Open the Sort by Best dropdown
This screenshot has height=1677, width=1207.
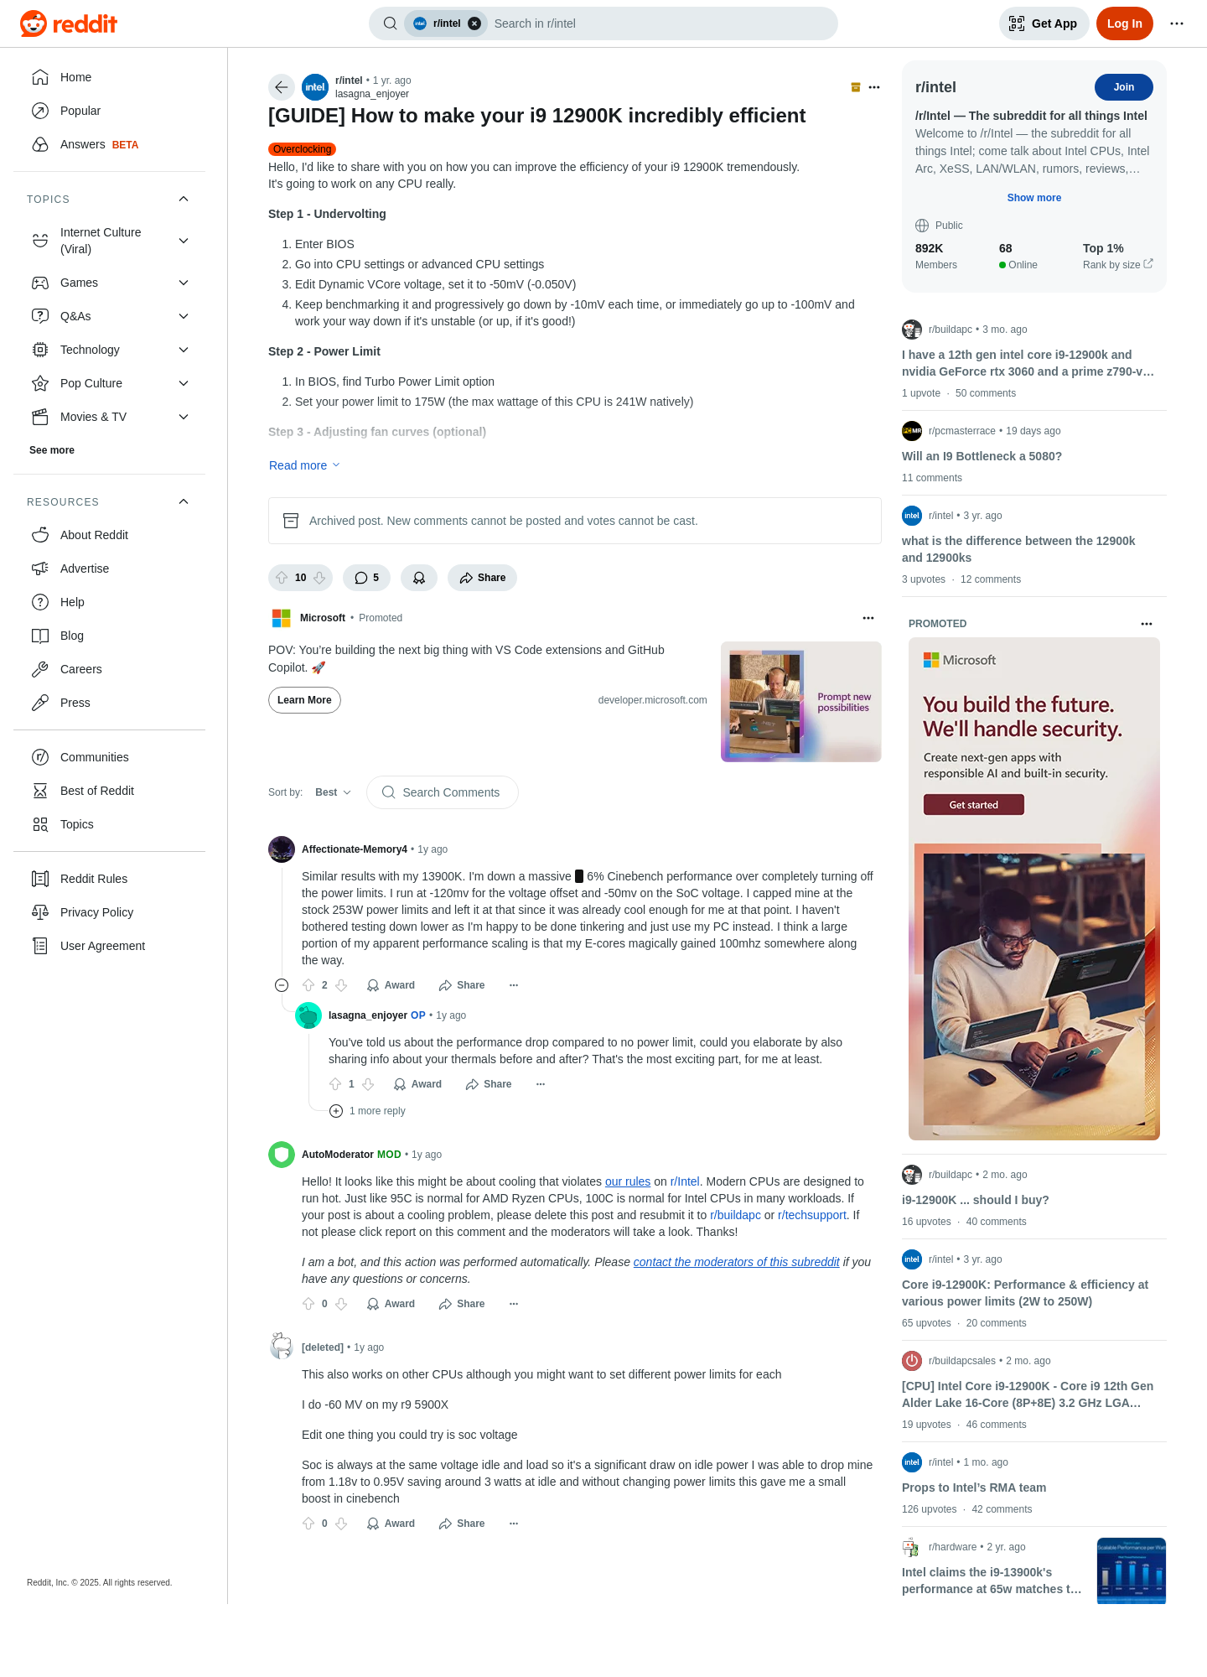pos(333,792)
